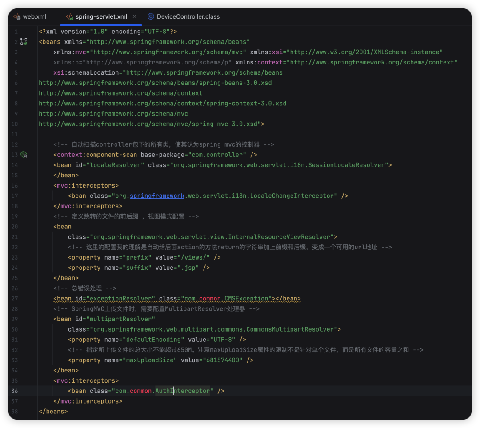Click the Spring beans gutter icon on line 2

[24, 42]
